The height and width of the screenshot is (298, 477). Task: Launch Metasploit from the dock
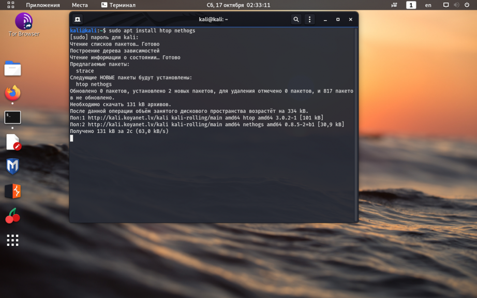(x=12, y=167)
